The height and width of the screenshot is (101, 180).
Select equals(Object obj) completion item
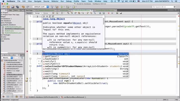(85, 54)
